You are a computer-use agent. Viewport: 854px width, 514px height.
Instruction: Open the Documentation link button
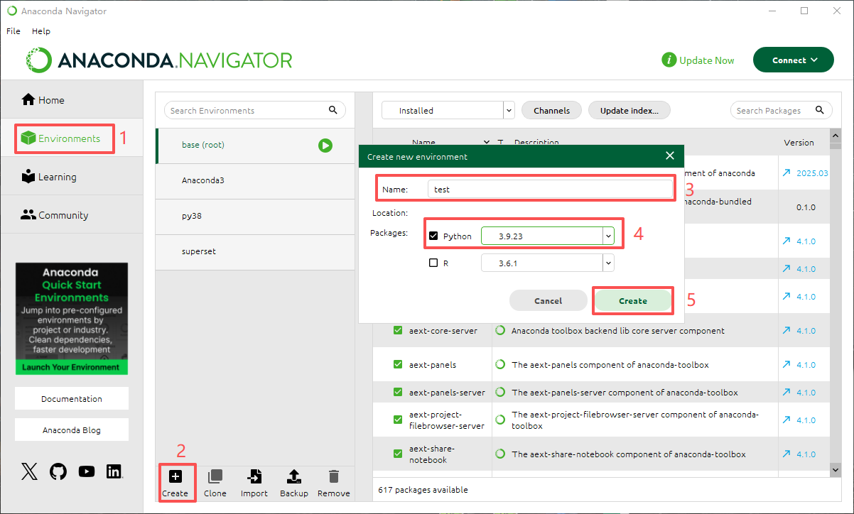click(72, 398)
